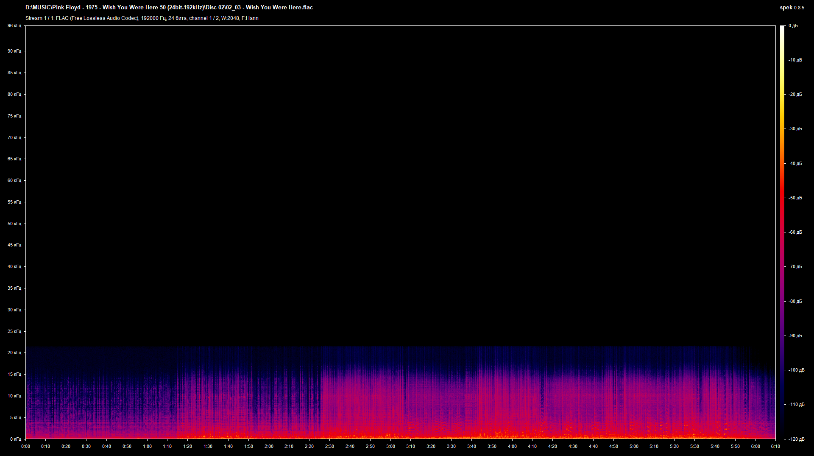Click the 0 дБ mark on the legend
The width and height of the screenshot is (814, 456).
pos(794,25)
